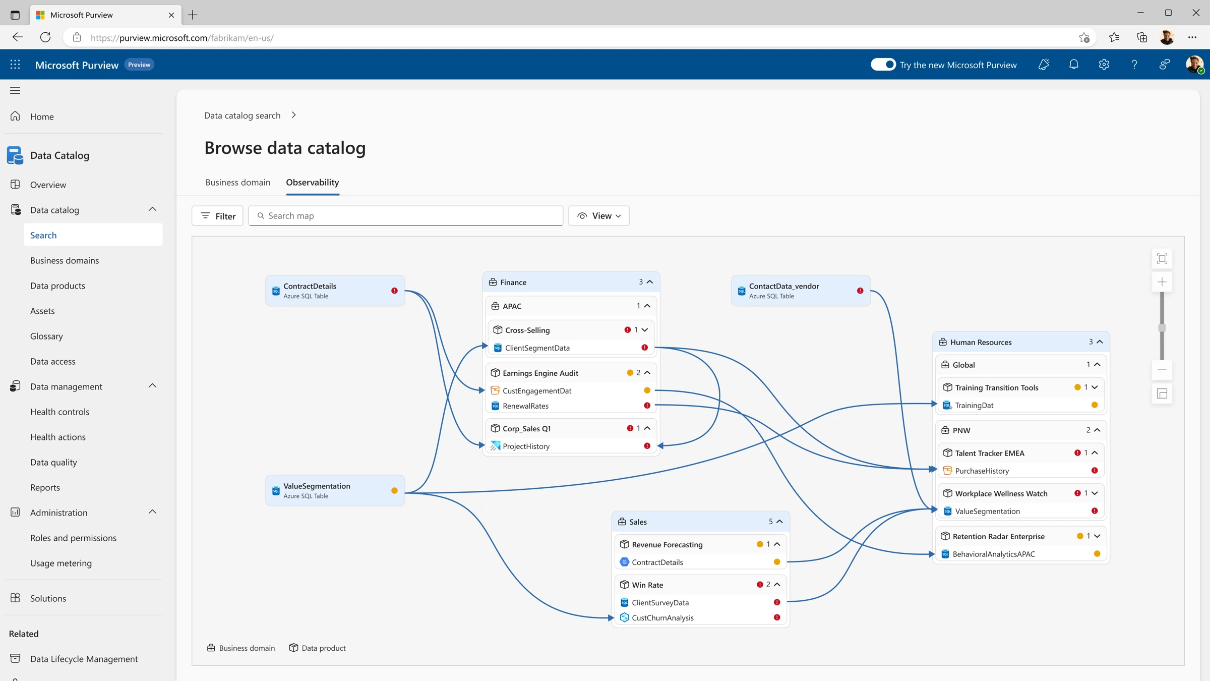This screenshot has width=1210, height=681.
Task: Open browser collections icon
Action: (x=1142, y=37)
